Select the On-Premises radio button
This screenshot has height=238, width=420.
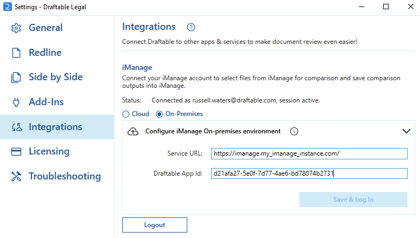159,114
